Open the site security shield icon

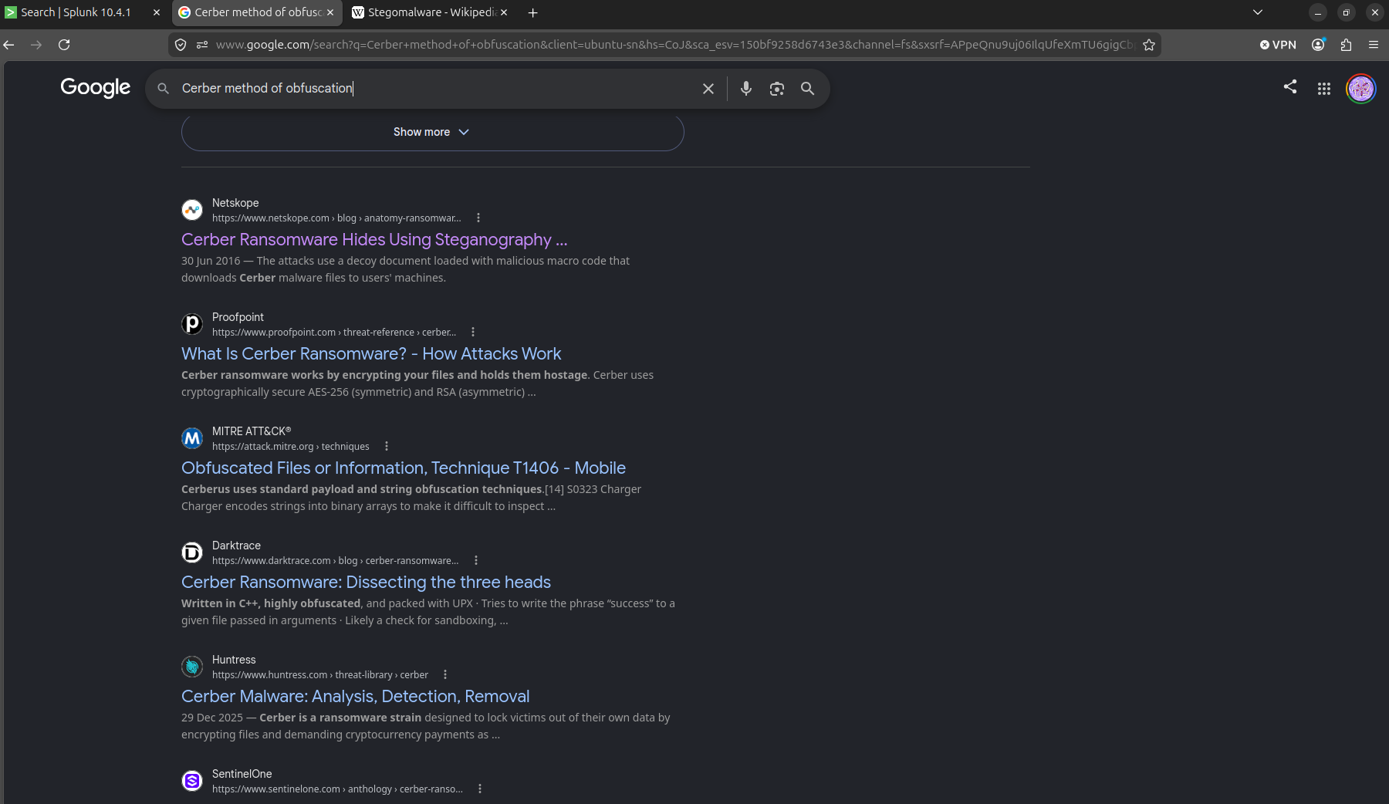pyautogui.click(x=181, y=45)
